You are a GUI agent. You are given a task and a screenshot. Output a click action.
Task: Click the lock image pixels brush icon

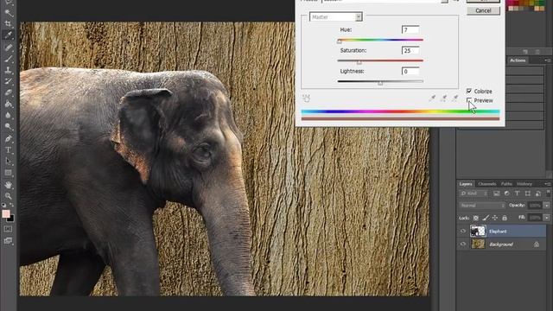[x=486, y=218]
